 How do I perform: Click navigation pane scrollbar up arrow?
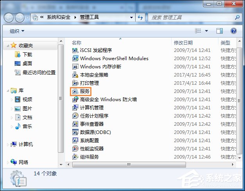(61, 41)
